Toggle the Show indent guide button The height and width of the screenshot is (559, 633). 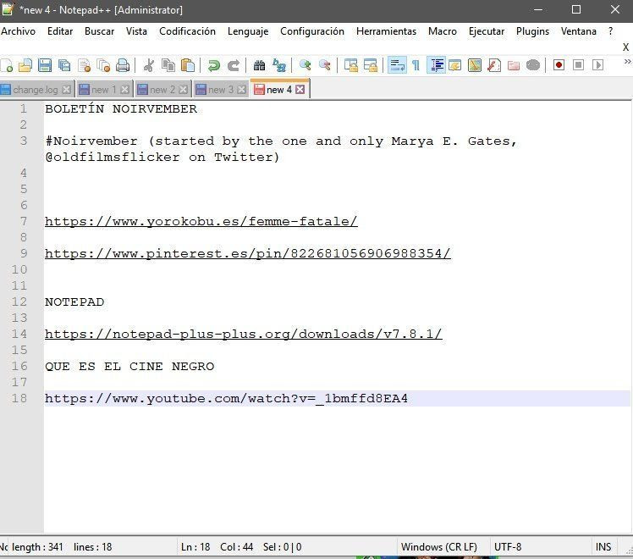tap(437, 65)
